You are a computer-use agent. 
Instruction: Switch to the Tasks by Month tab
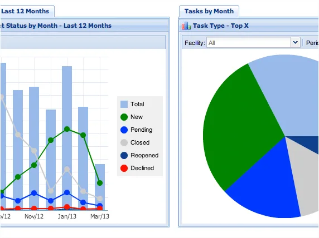click(209, 11)
